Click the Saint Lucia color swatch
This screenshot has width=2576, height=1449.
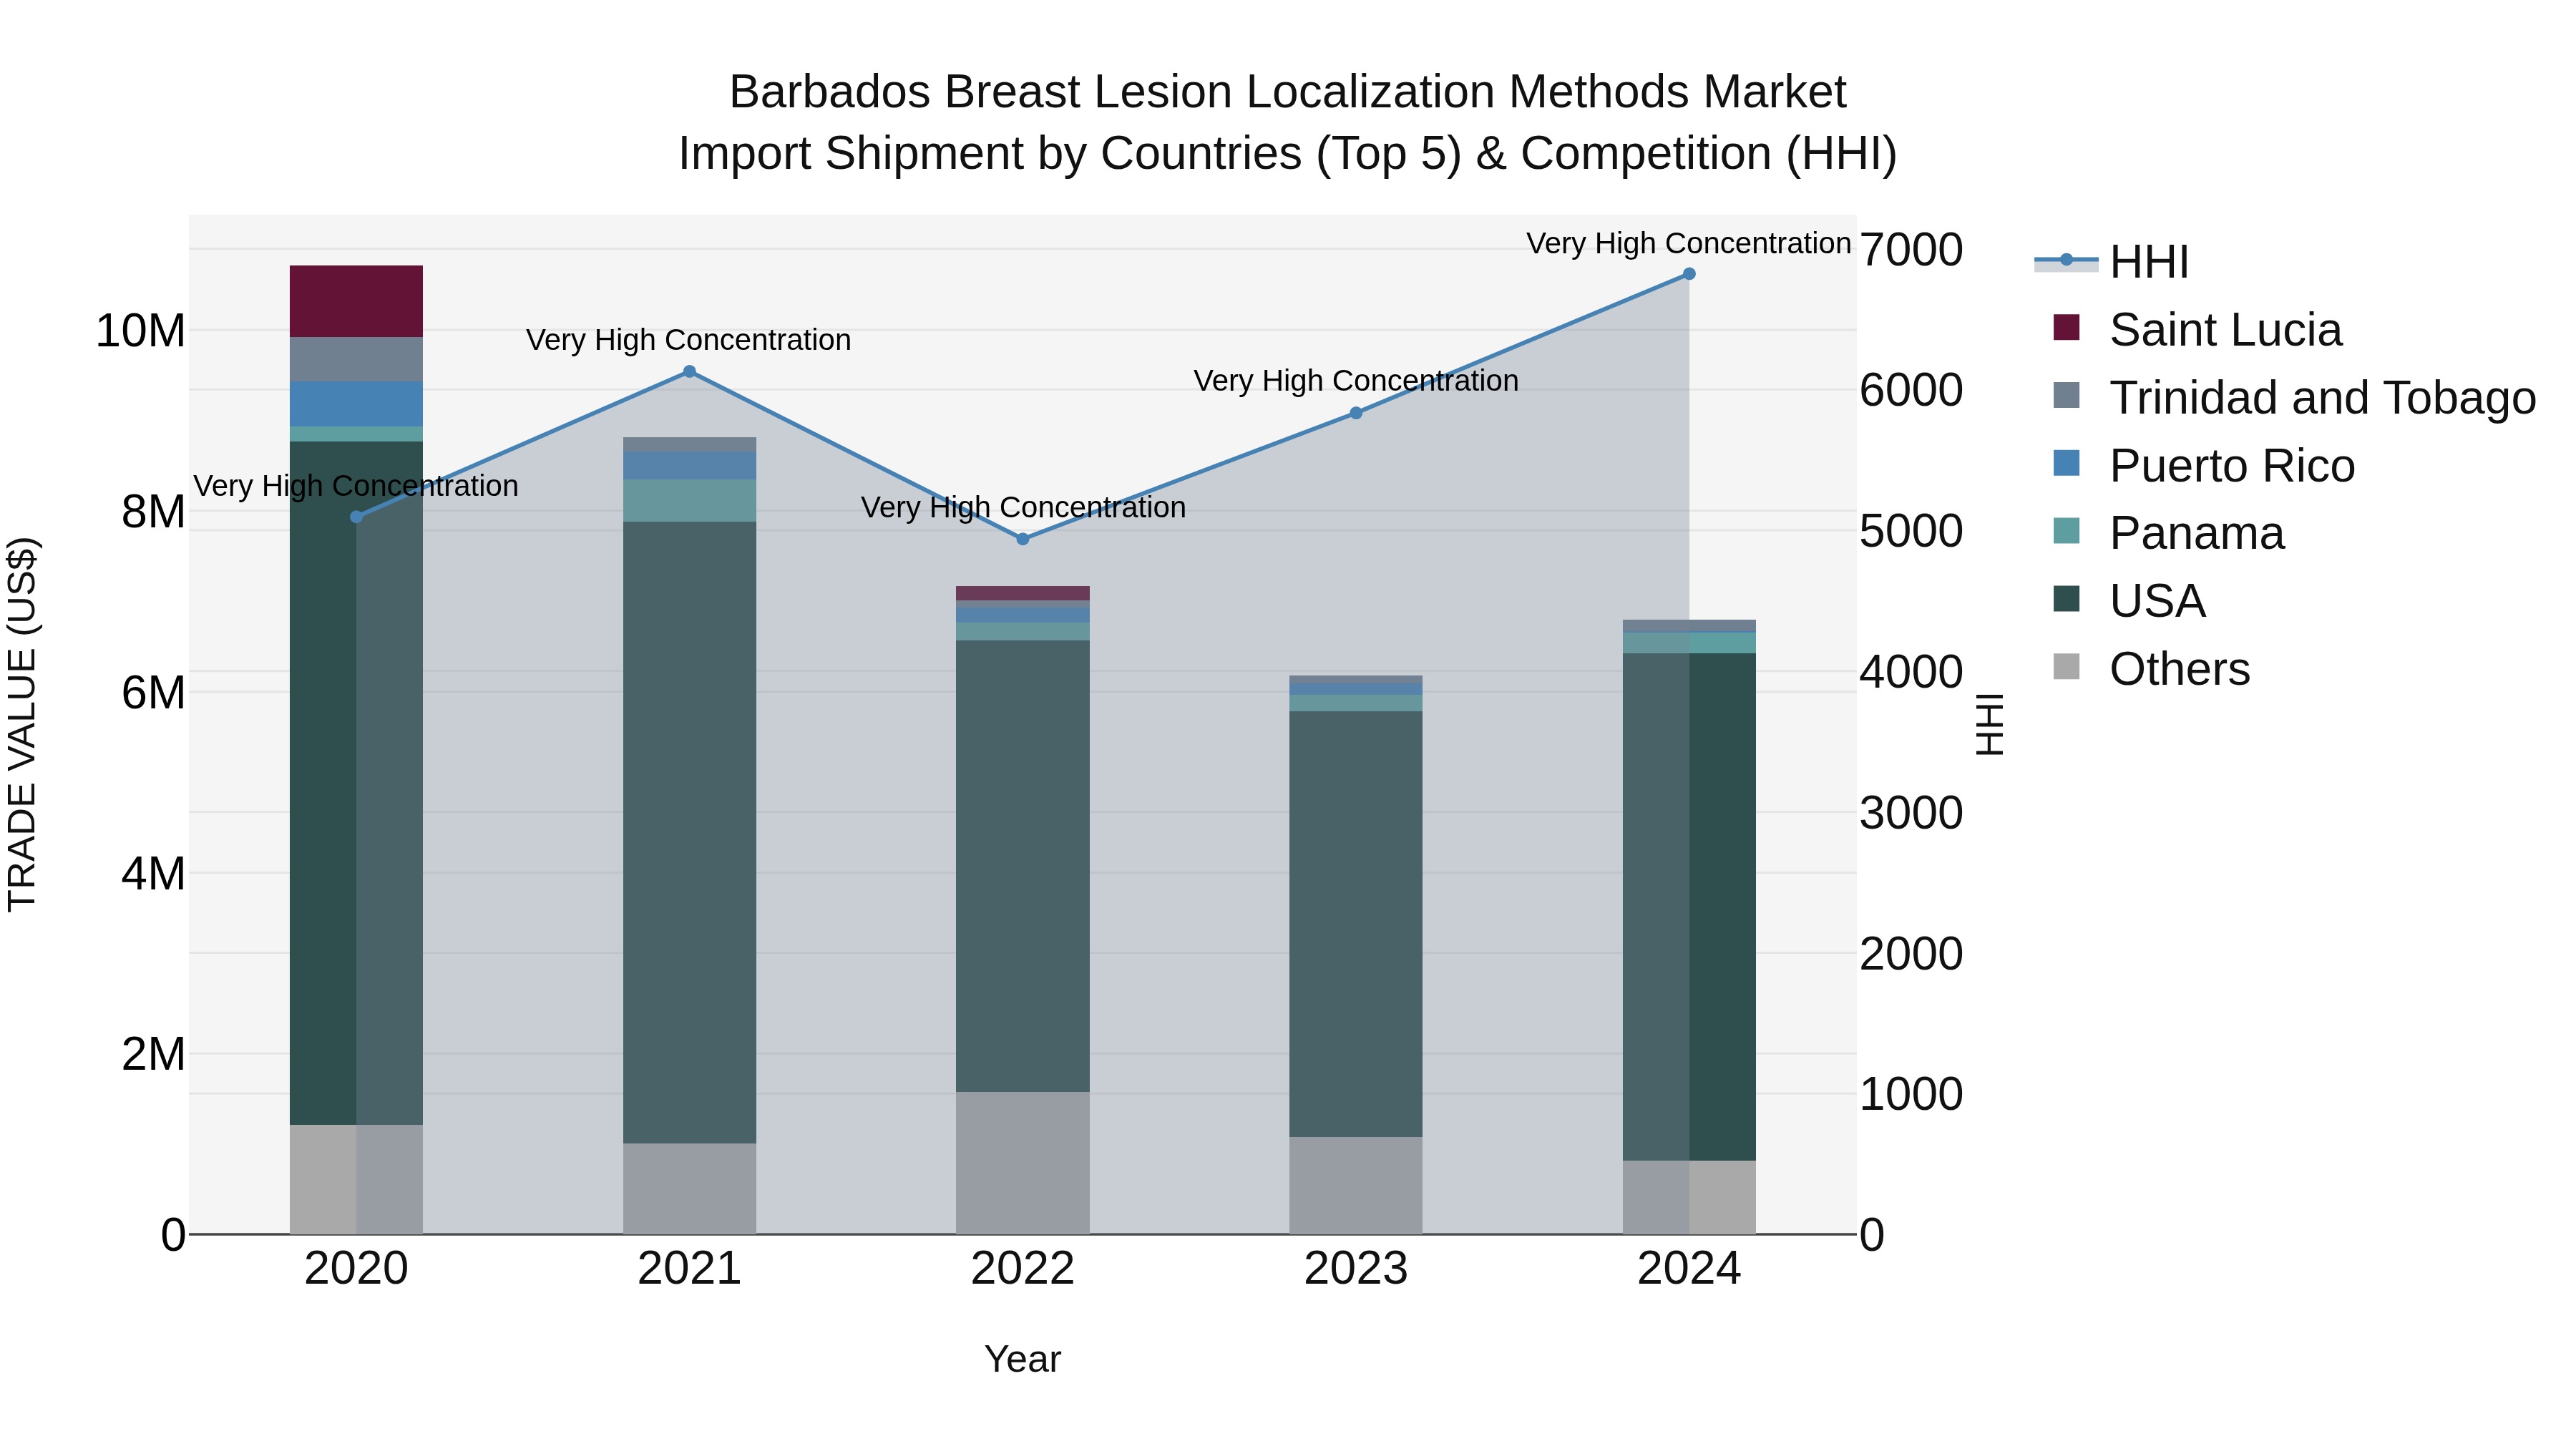tap(2066, 327)
